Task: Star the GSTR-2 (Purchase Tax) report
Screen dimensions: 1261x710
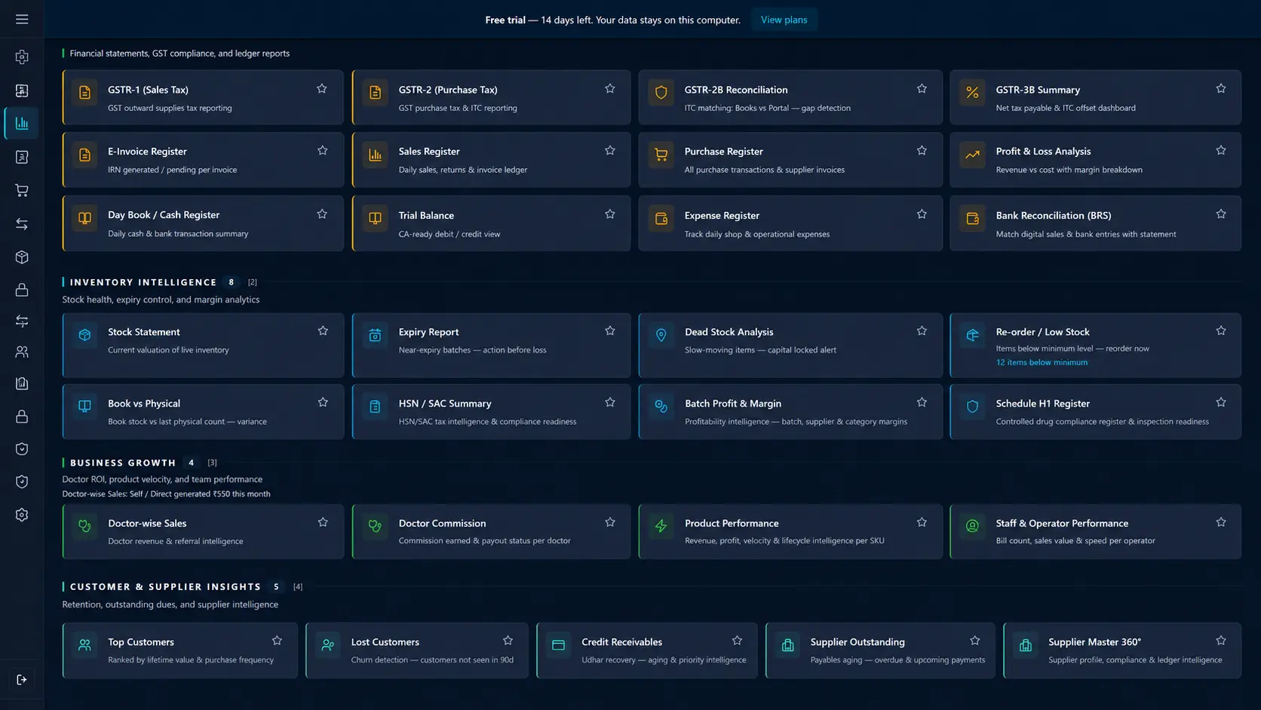Action: pos(610,89)
